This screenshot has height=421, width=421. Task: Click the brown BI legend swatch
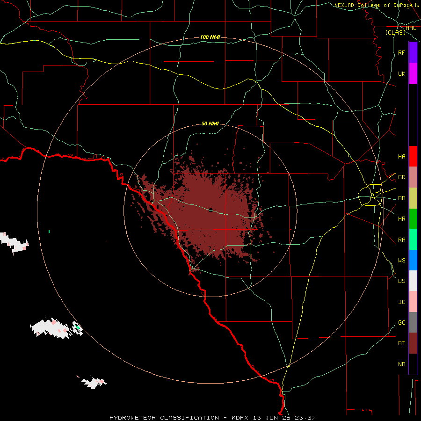coord(413,343)
